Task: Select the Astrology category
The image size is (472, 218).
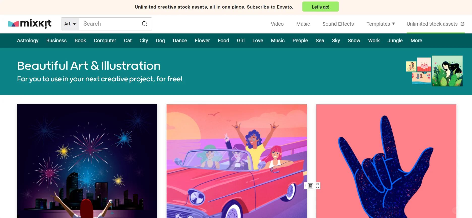Action: 28,40
